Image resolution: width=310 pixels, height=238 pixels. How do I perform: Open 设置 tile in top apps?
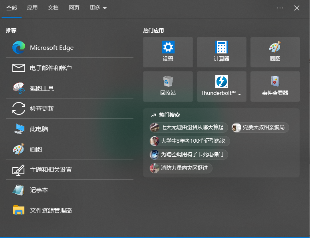point(168,52)
